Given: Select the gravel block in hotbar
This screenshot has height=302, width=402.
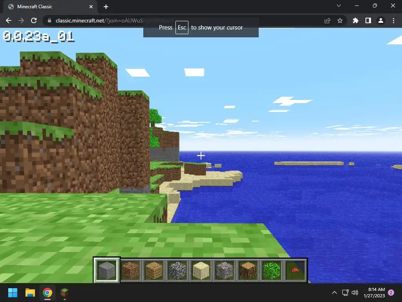Looking at the screenshot, I should coord(225,270).
